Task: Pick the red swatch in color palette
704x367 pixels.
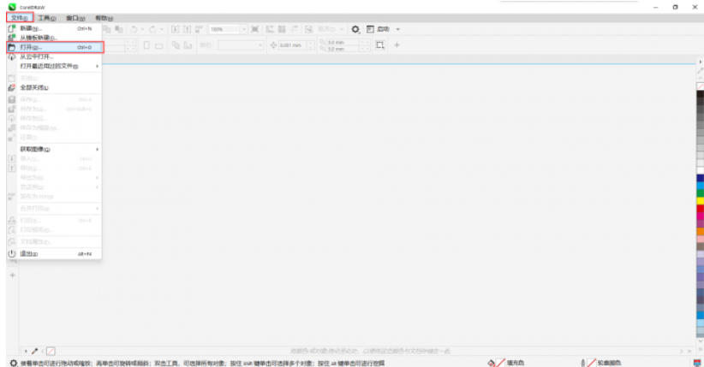Action: coord(700,209)
